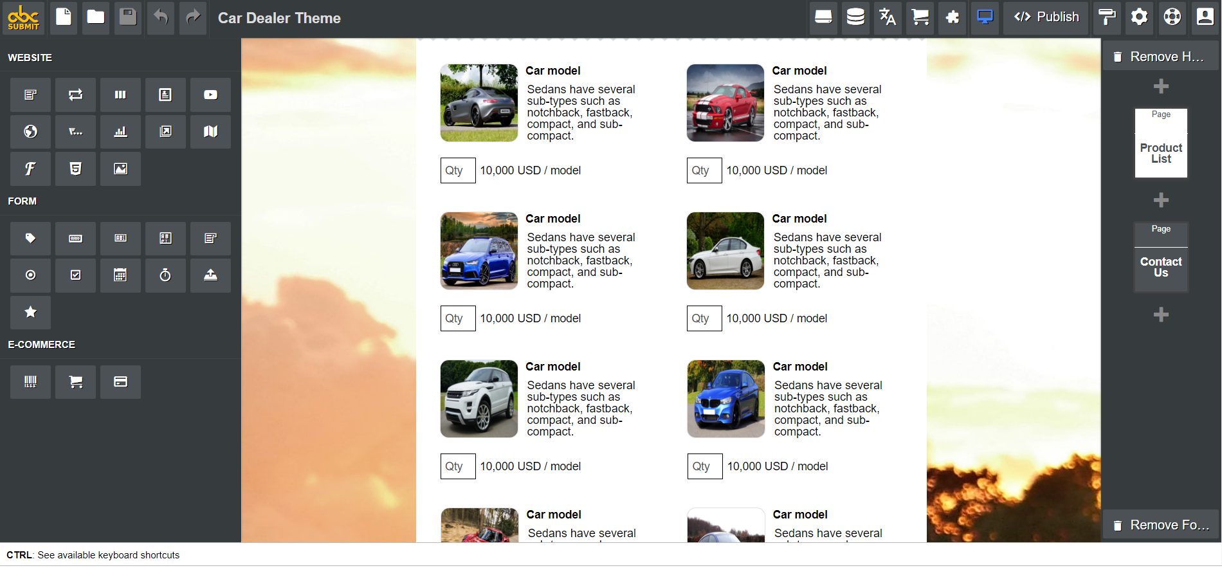This screenshot has width=1222, height=568.
Task: Open the translate languages icon
Action: coord(888,17)
